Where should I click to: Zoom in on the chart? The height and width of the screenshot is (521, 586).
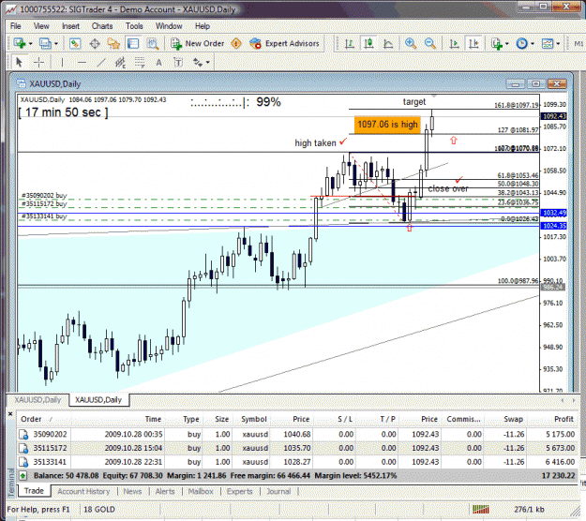(411, 44)
